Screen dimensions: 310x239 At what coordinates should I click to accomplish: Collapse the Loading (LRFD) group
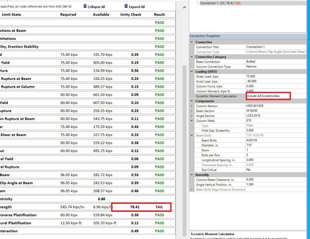point(191,71)
